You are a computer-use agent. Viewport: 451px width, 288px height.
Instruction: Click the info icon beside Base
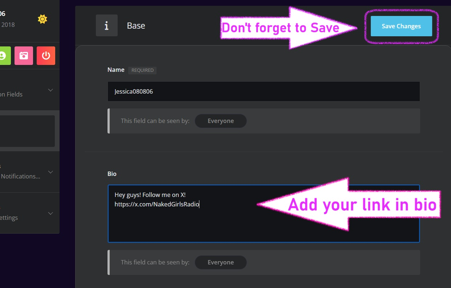pos(106,26)
